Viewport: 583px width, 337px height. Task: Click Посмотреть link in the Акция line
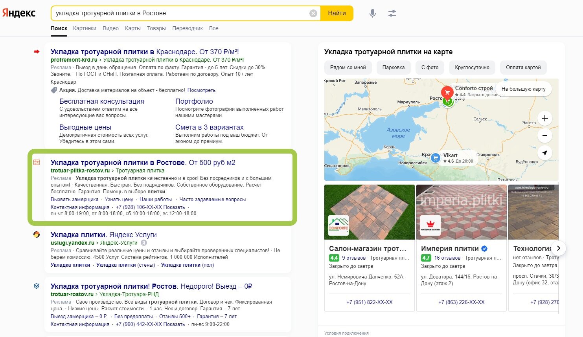click(201, 90)
